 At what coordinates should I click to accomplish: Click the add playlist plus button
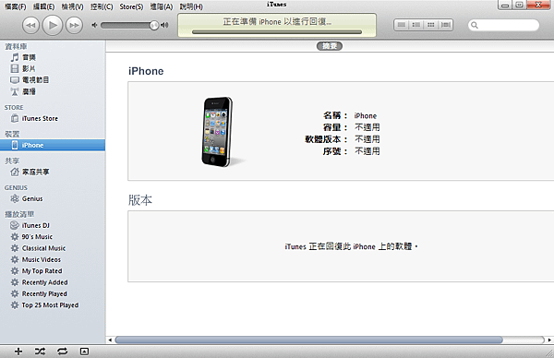[x=18, y=352]
